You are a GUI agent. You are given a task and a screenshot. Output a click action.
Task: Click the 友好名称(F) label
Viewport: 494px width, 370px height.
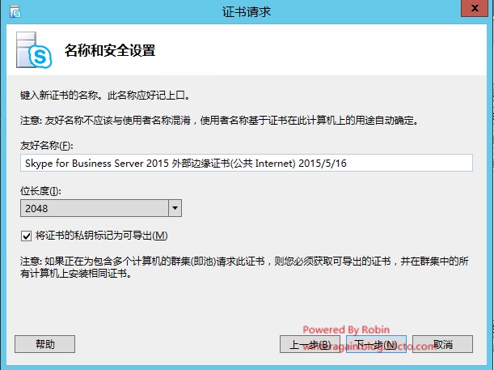pyautogui.click(x=47, y=146)
